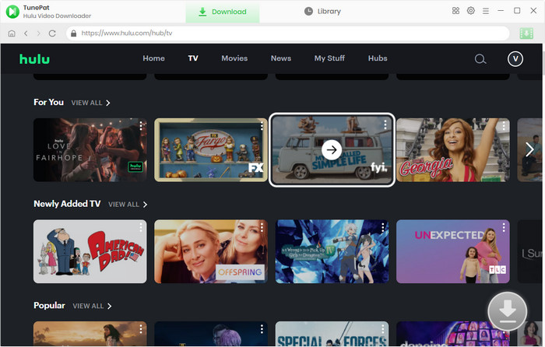This screenshot has width=545, height=347.
Task: Select the TV menu item
Action: pos(193,58)
